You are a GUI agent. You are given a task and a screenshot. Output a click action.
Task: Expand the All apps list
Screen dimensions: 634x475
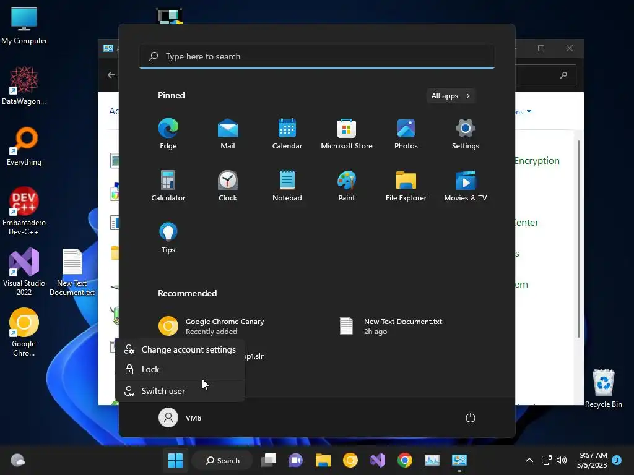click(x=451, y=96)
